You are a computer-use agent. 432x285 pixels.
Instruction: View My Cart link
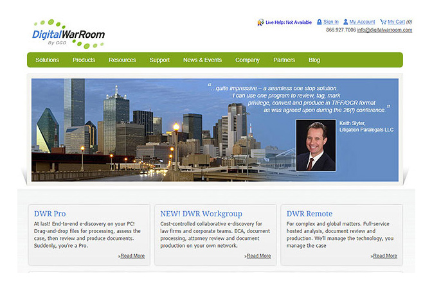(396, 22)
